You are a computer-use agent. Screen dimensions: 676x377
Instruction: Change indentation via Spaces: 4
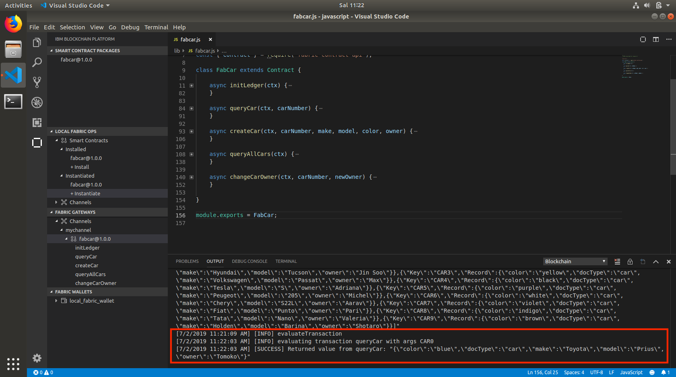point(574,373)
